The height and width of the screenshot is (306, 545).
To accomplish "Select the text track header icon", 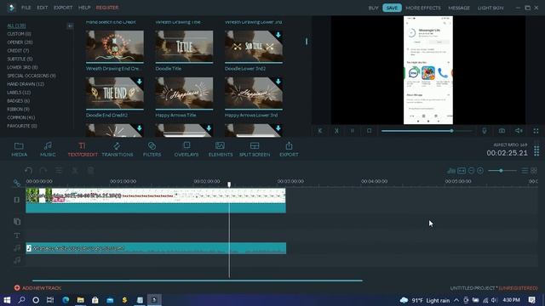I will coord(17,235).
